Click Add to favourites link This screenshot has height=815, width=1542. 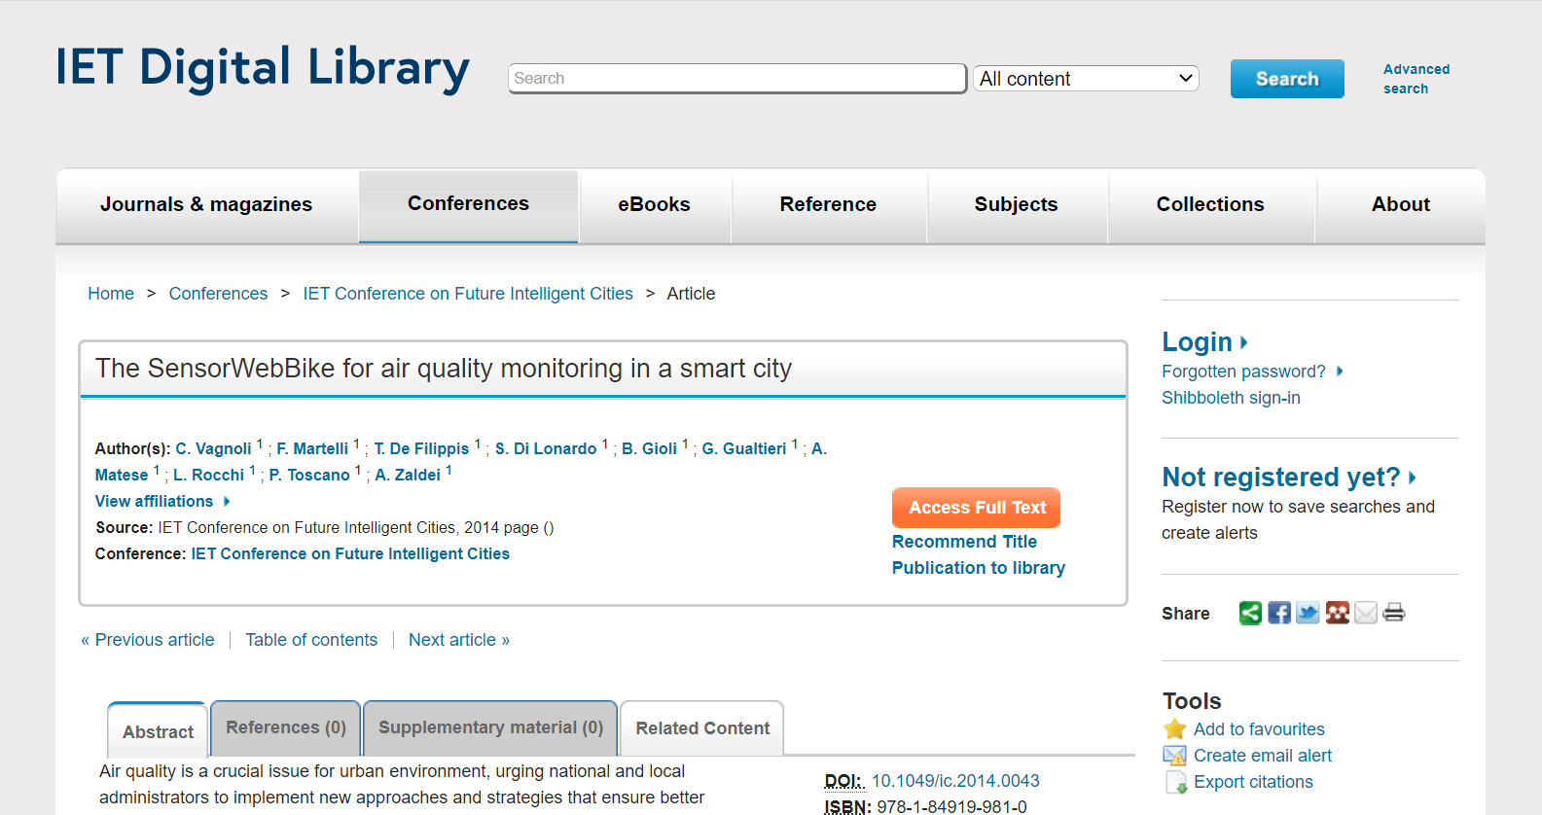click(x=1259, y=729)
